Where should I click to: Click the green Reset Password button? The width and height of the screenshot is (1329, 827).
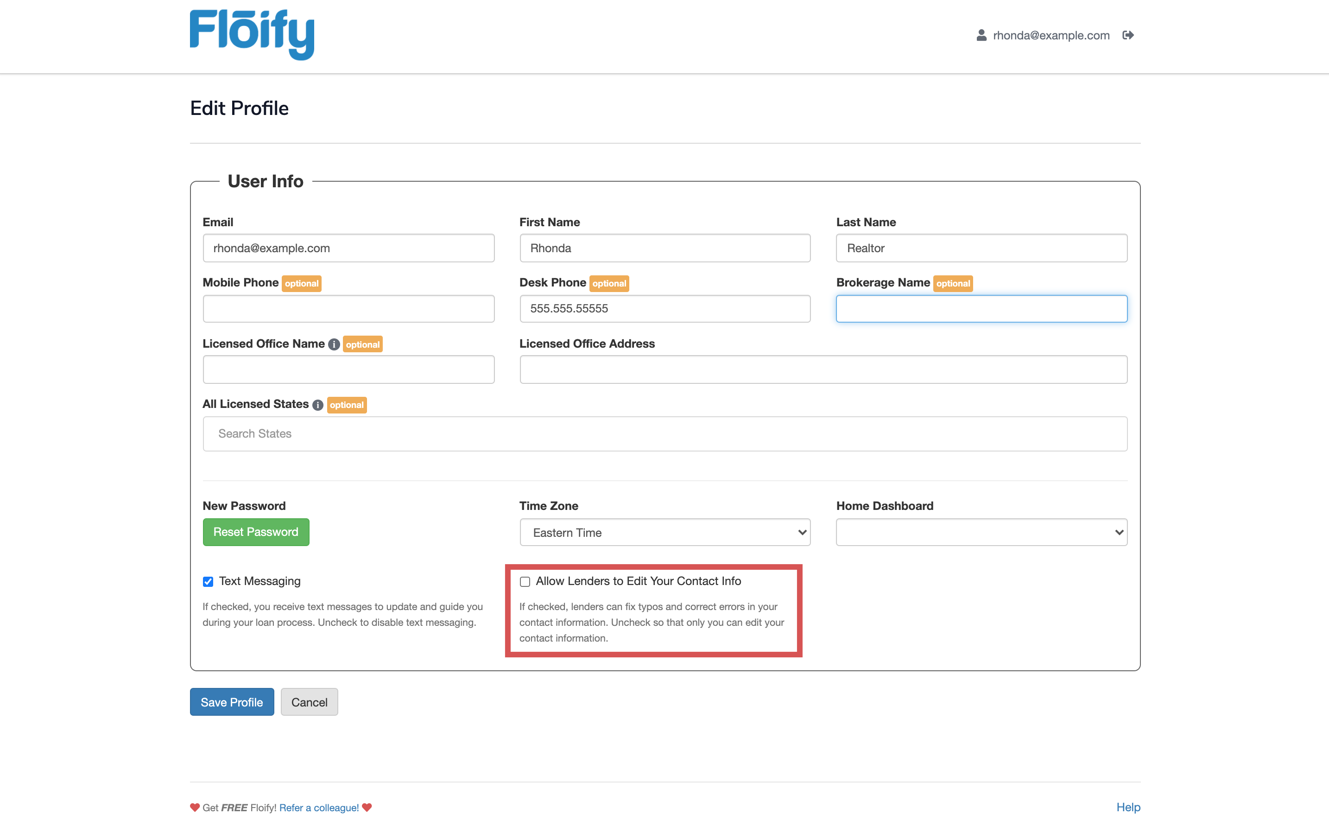coord(256,532)
